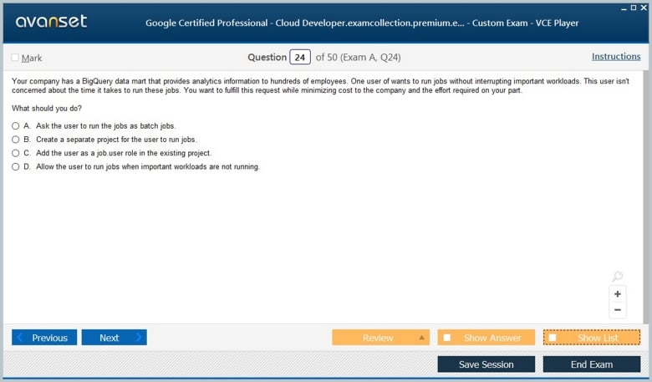This screenshot has width=652, height=382.
Task: Toggle the Show List checkbox
Action: click(553, 338)
